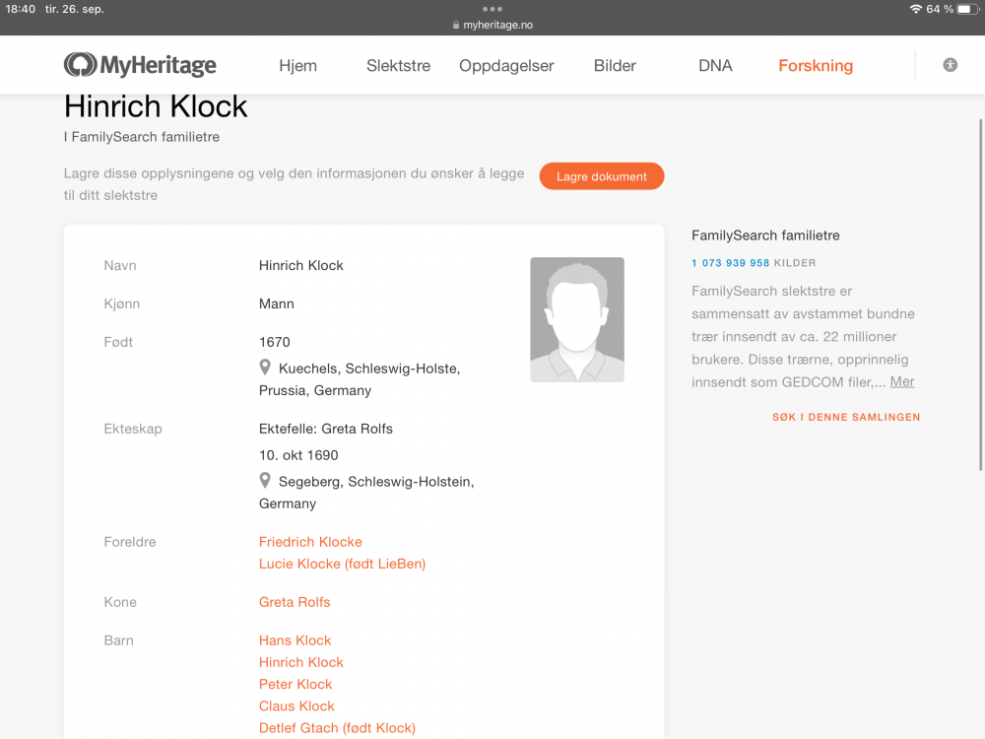Tap the Wi-Fi status icon

pos(916,9)
